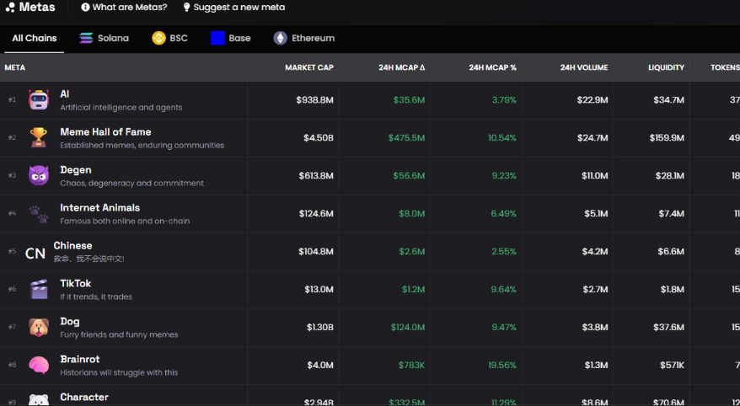
Task: Click the $1.30B Dog market cap
Action: [x=319, y=328]
